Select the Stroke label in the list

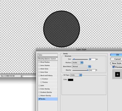coord(43,99)
